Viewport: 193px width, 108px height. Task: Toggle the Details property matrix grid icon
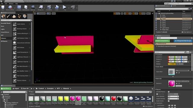pos(188,52)
